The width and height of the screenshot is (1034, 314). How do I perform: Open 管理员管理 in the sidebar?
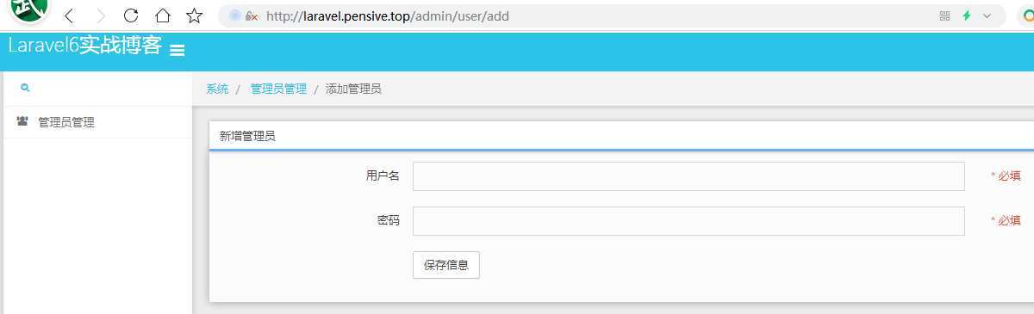coord(97,122)
